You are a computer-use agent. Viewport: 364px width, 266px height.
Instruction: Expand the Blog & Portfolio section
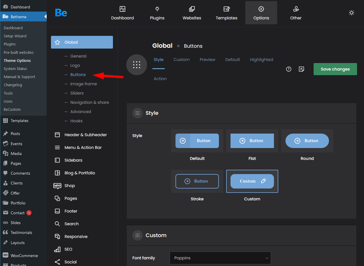(82, 173)
